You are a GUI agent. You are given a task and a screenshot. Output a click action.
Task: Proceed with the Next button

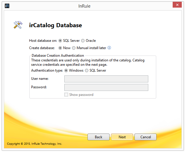[x=122, y=137]
